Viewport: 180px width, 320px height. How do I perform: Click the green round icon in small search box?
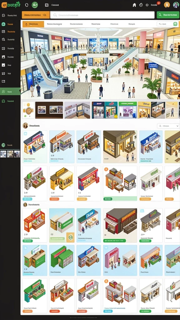(x=175, y=24)
